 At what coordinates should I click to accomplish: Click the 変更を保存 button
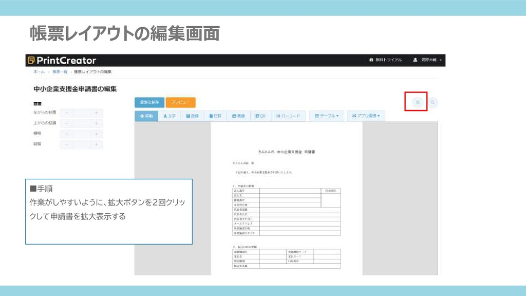click(x=149, y=102)
